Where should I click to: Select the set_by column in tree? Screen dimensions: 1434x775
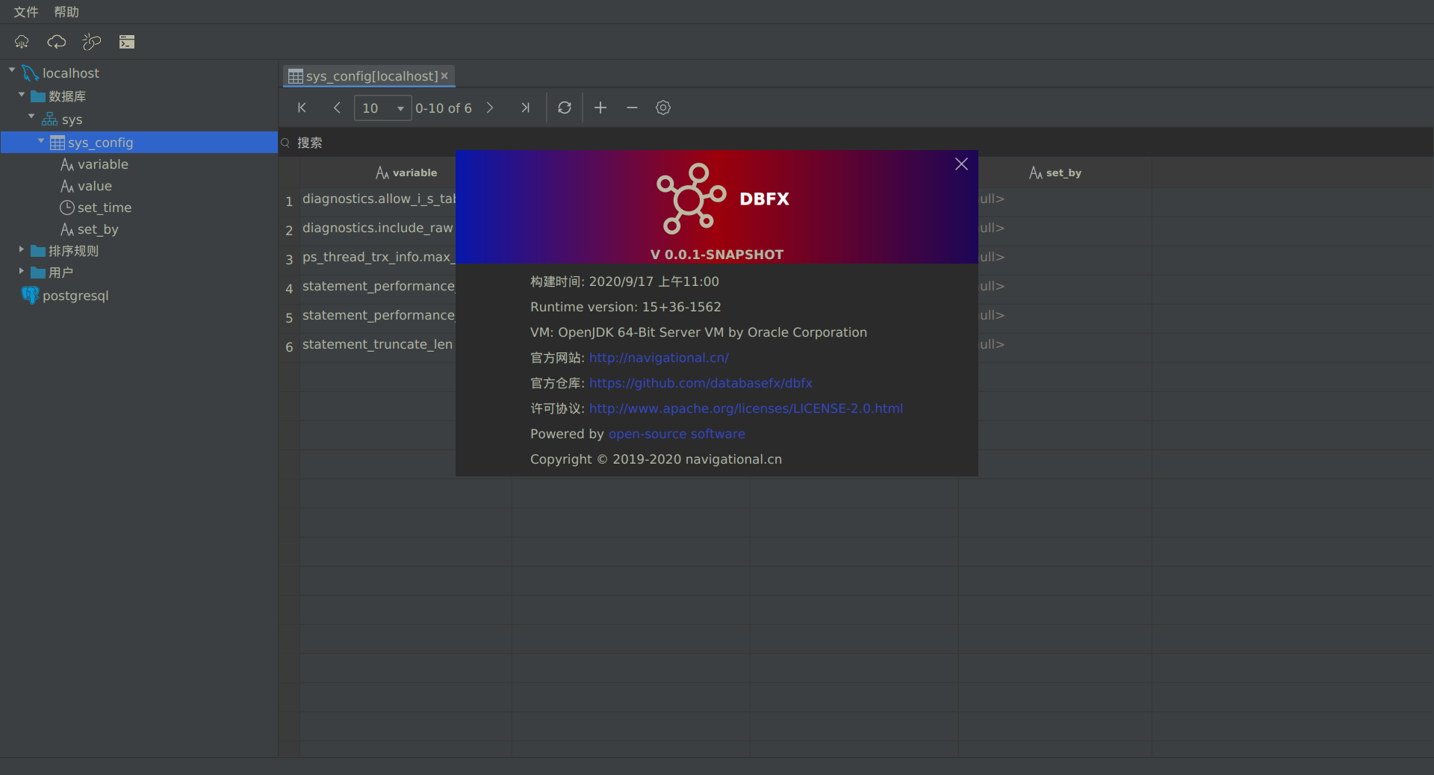pos(98,229)
